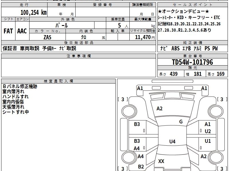Select アルミ in genuine equipment
Viewport: 229px width, 171px height.
click(x=198, y=48)
